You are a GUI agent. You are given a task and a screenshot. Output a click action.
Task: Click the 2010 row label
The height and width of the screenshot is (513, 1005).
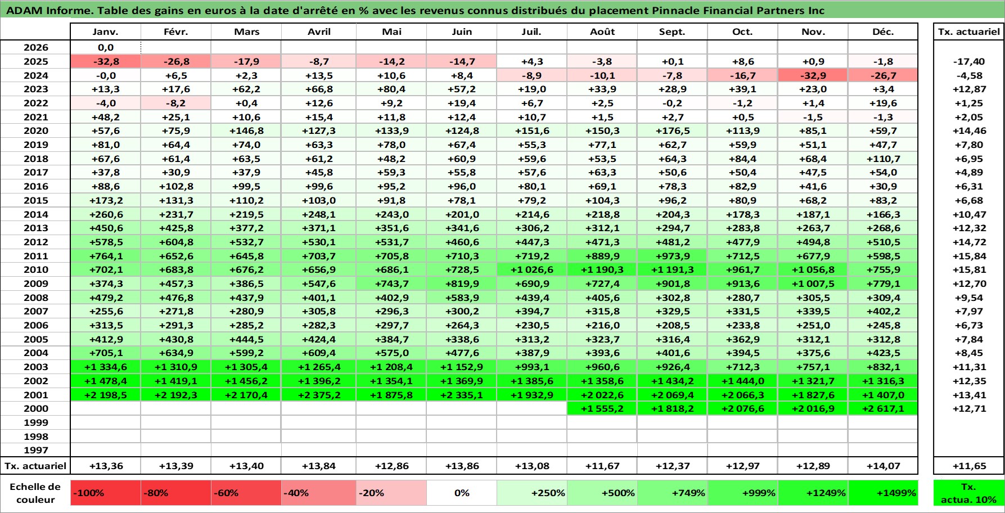coord(35,269)
